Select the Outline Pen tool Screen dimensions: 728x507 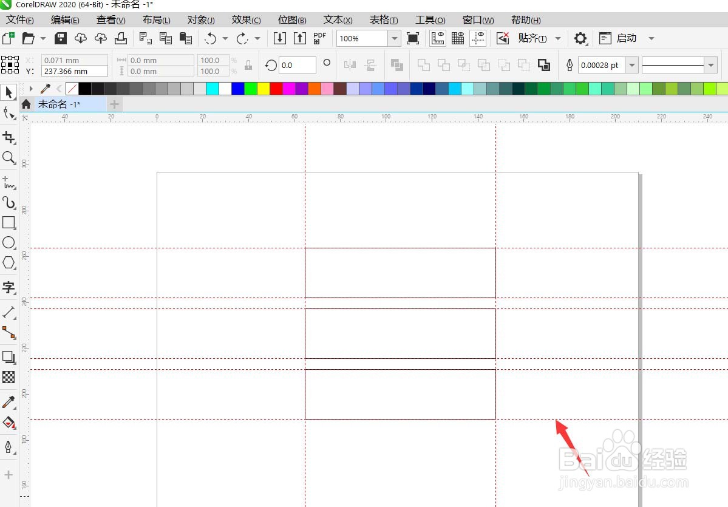point(9,447)
